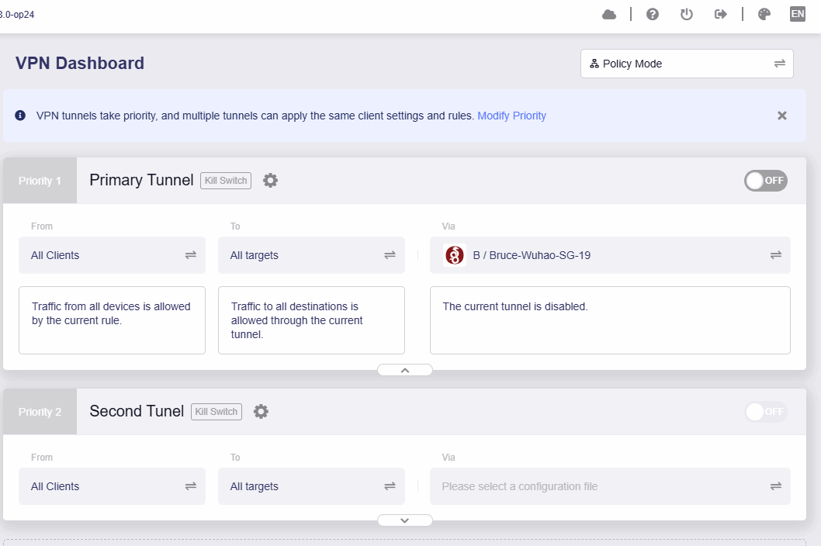Change Primary Tunnel From All Clients
821x546 pixels.
(x=112, y=255)
